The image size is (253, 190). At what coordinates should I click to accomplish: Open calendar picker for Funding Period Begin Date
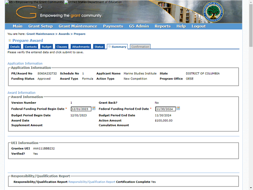click(x=94, y=108)
